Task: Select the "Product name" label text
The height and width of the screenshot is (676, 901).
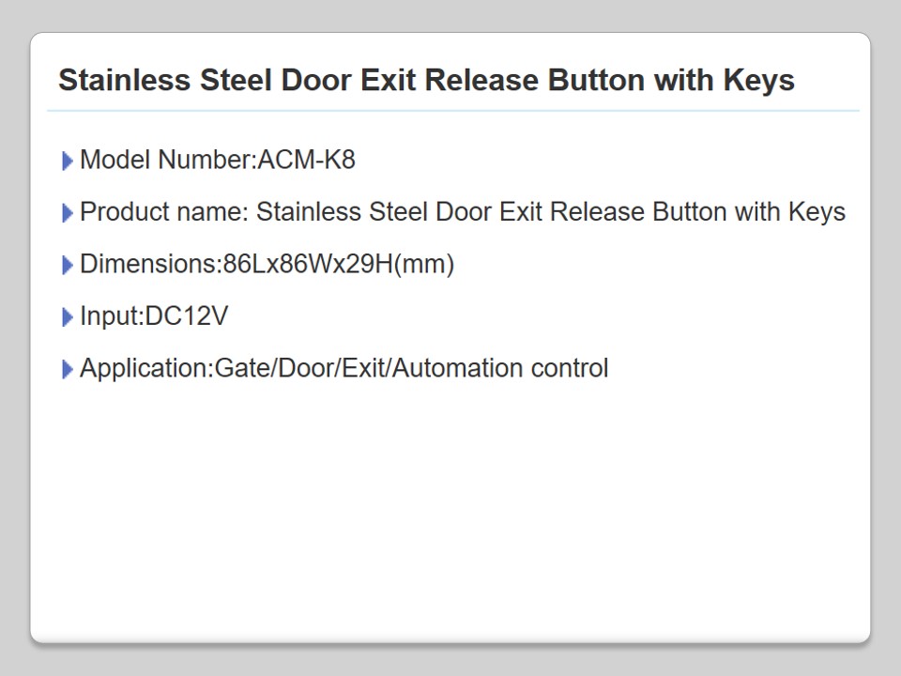Action: (x=163, y=212)
